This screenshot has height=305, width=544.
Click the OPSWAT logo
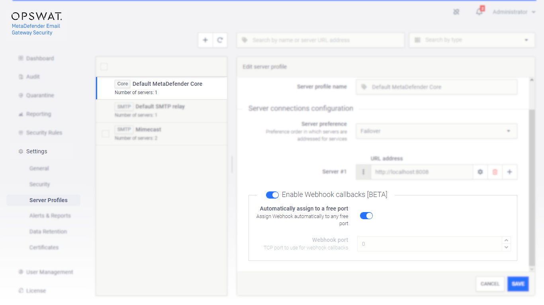pos(37,16)
